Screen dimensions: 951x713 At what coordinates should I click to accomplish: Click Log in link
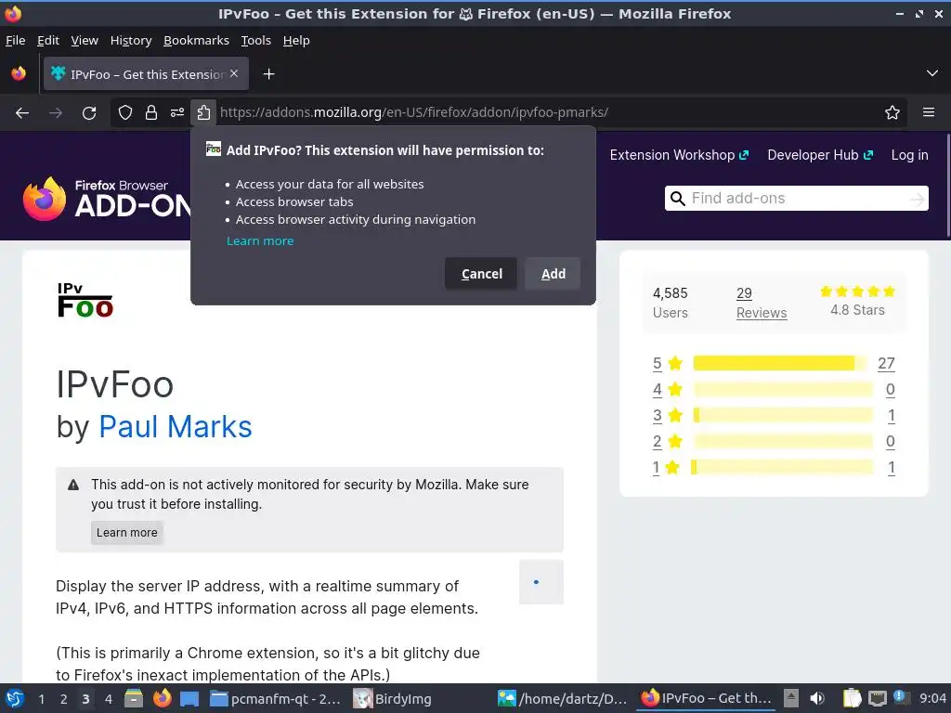(x=909, y=155)
